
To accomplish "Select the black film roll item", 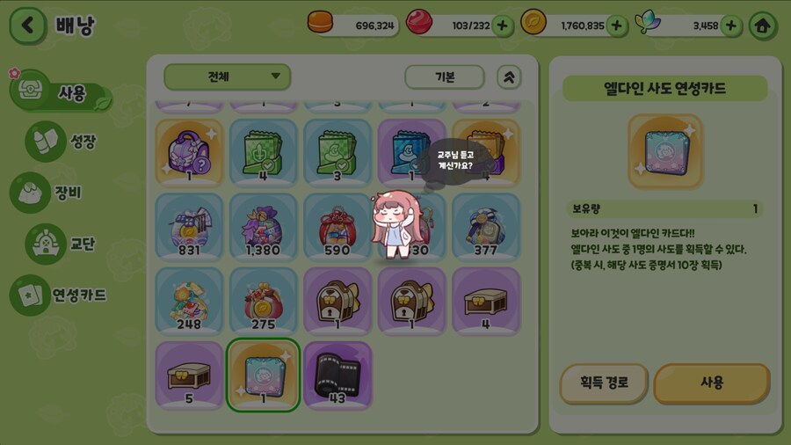I will [337, 376].
